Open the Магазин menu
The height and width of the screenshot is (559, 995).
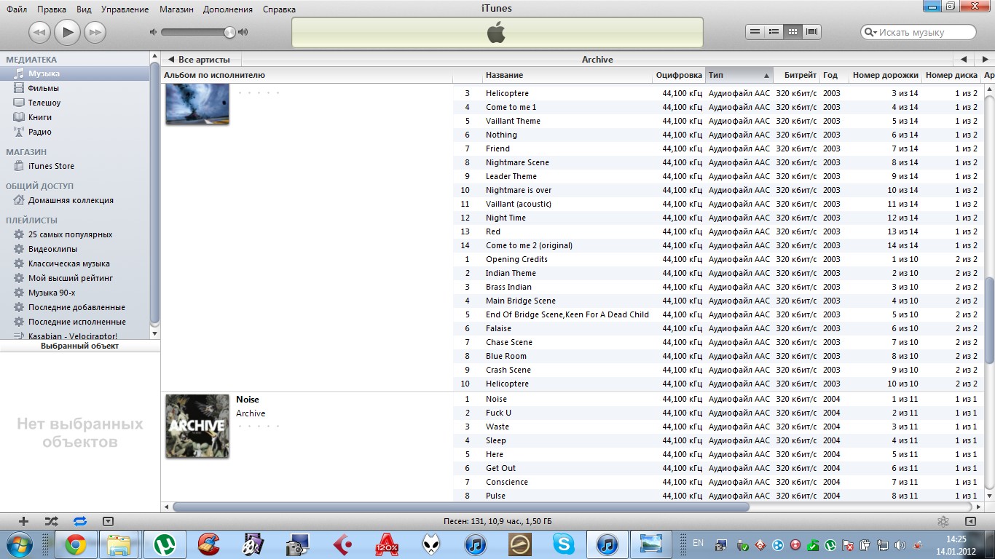[176, 9]
